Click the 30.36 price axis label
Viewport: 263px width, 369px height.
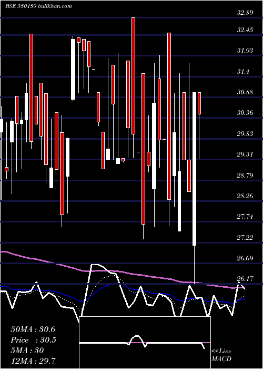(245, 113)
